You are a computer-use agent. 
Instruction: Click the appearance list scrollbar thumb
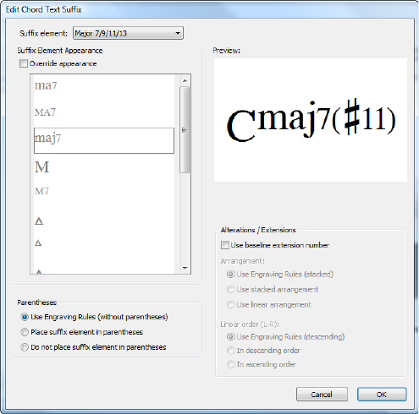(185, 130)
